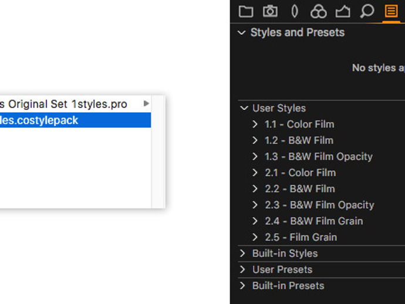405x304 pixels.
Task: Open the Details magnifier tool tab
Action: [367, 11]
